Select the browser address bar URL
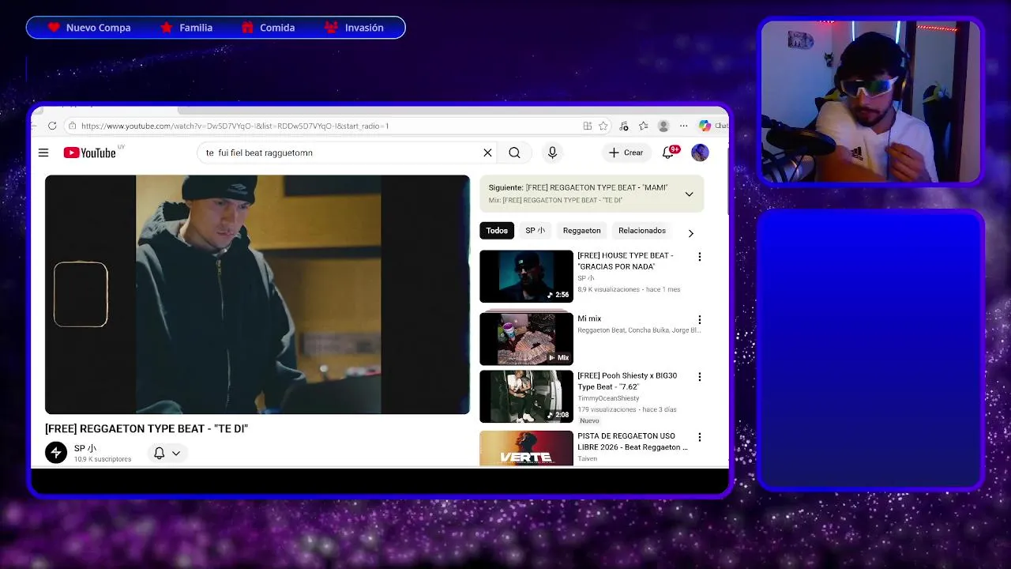 [x=235, y=126]
